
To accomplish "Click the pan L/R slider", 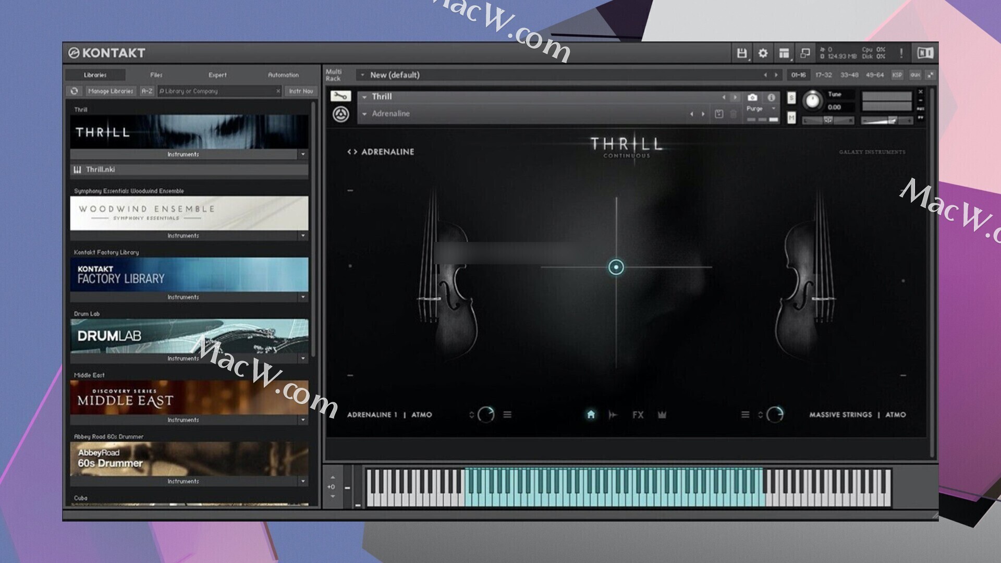I will tap(828, 120).
